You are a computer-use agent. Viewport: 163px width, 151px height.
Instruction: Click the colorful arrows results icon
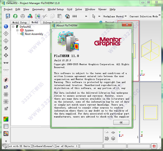6,119
